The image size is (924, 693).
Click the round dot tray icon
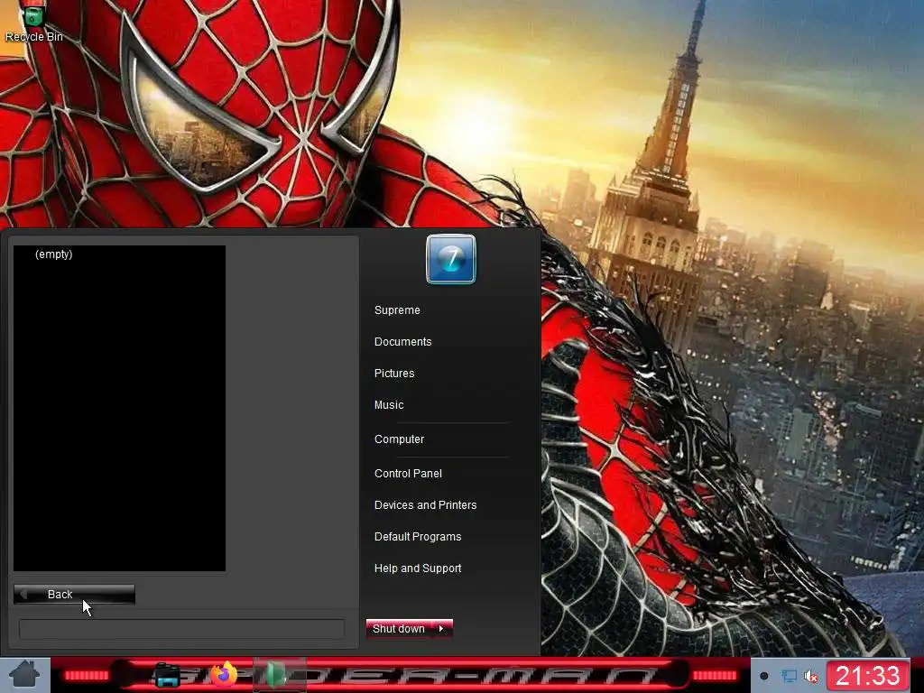pyautogui.click(x=763, y=676)
